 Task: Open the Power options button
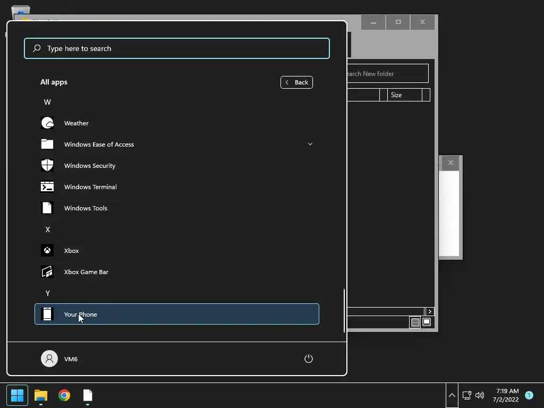pos(309,359)
